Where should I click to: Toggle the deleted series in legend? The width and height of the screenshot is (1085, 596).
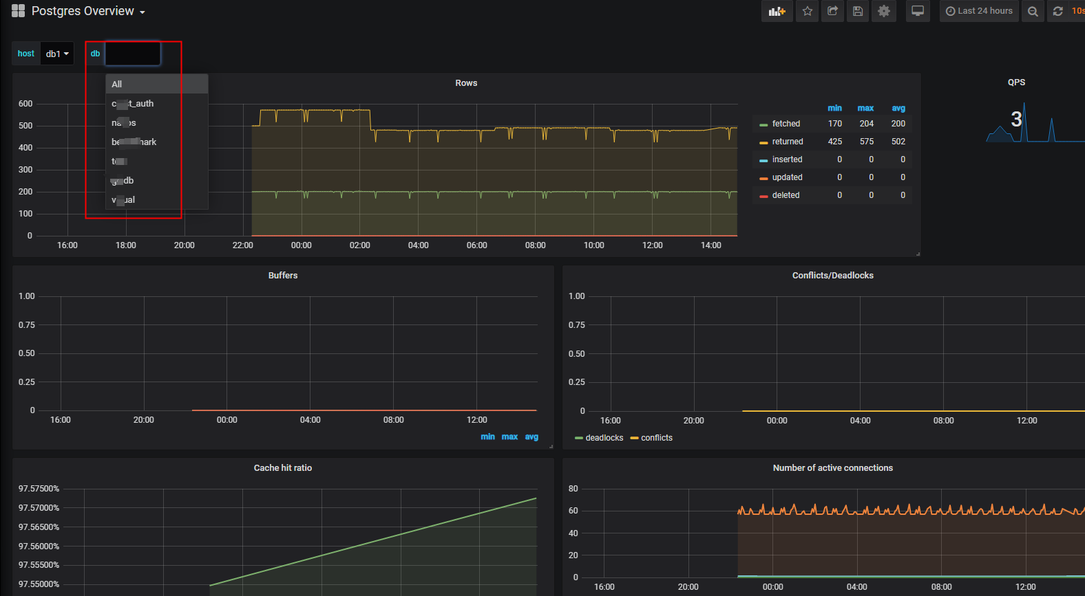point(786,195)
